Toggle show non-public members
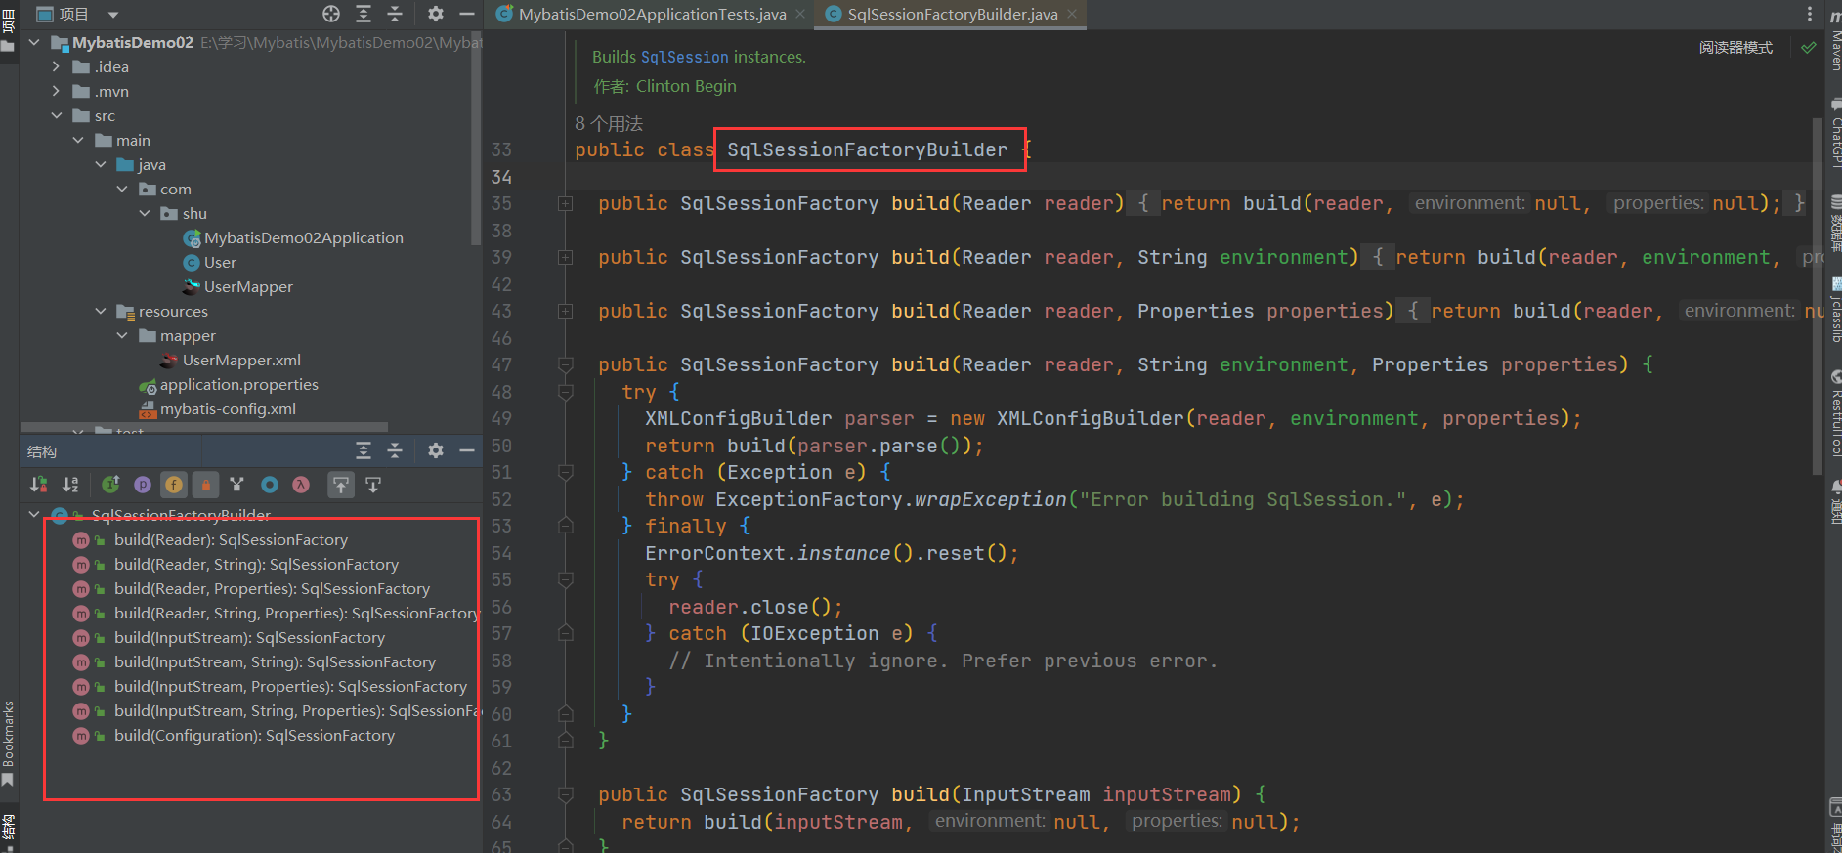 pos(205,484)
